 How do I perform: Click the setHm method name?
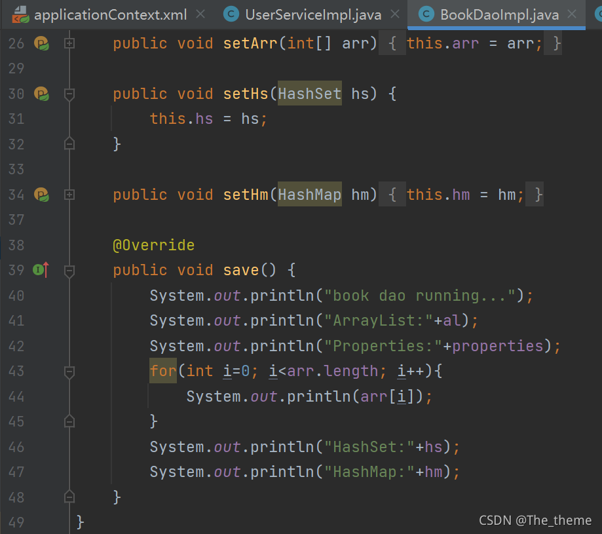point(246,195)
